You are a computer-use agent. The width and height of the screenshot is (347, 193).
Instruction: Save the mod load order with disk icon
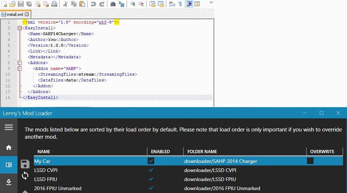(x=25, y=164)
